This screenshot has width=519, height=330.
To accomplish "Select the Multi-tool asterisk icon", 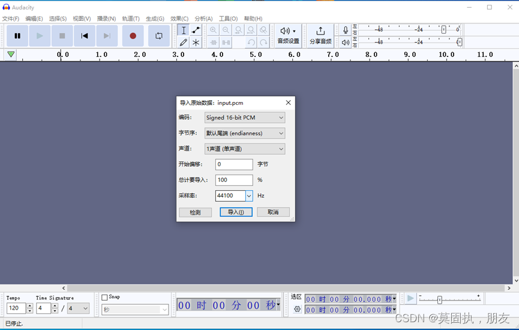I will pos(196,43).
